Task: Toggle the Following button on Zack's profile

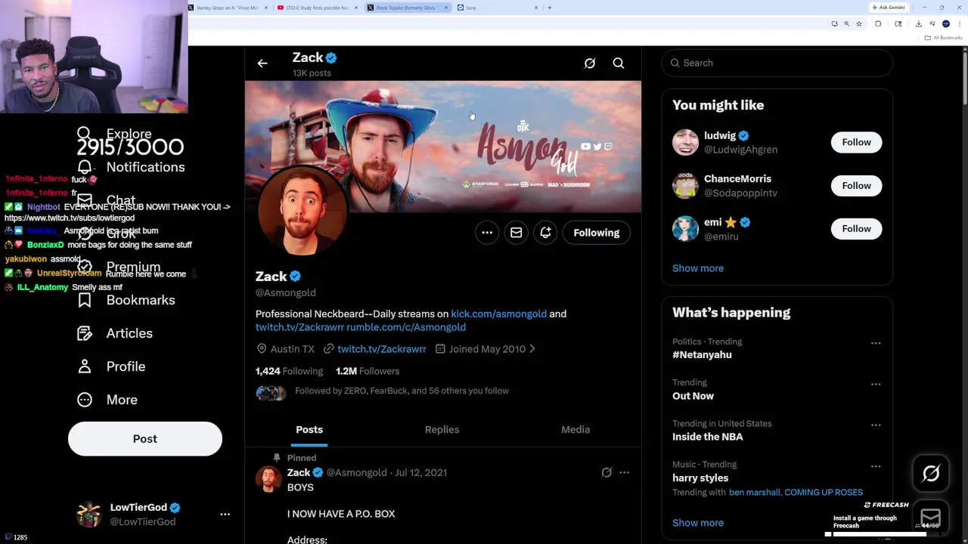Action: pyautogui.click(x=597, y=233)
